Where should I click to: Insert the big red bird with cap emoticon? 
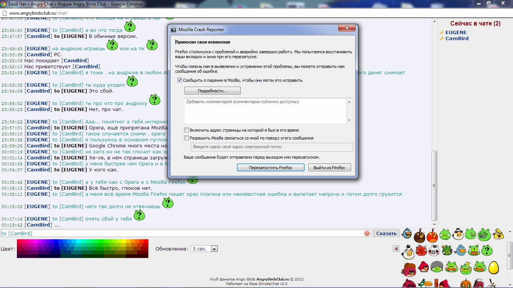click(x=409, y=269)
